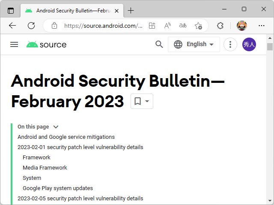Image resolution: width=274 pixels, height=205 pixels.
Task: Open a new browser tab
Action: point(131,11)
